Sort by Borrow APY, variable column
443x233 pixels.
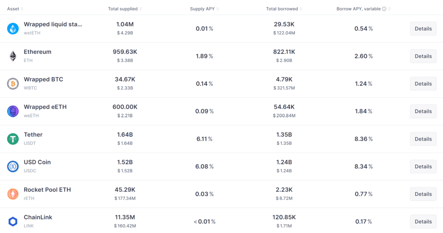[x=359, y=9]
